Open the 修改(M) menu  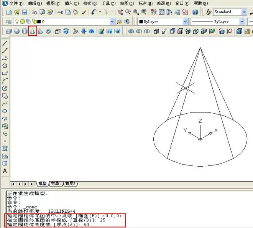(164, 3)
